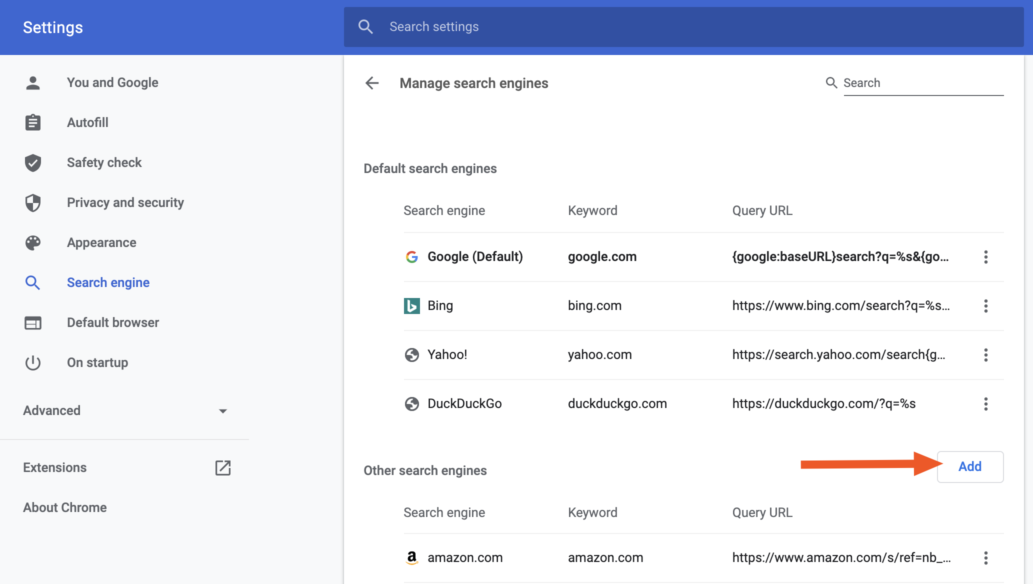Expand the Advanced section arrow

(223, 411)
